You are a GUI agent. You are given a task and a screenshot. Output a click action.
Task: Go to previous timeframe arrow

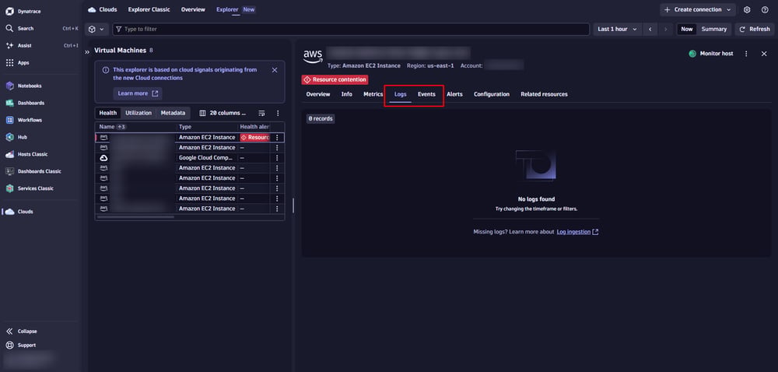click(650, 30)
